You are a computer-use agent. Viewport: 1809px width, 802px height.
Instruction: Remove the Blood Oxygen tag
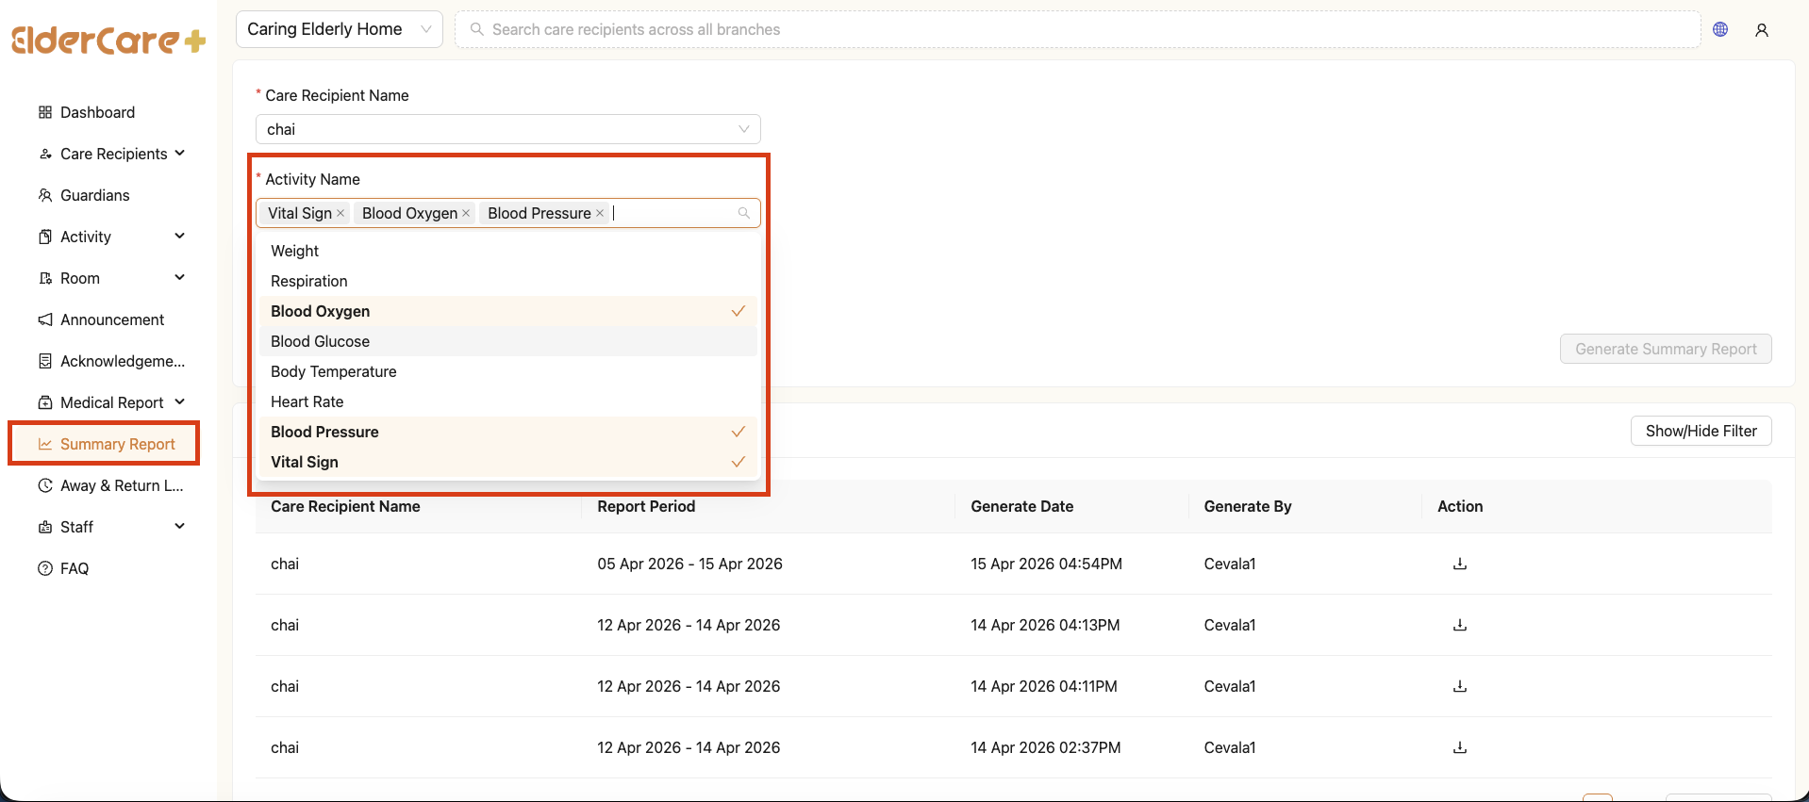coord(466,214)
